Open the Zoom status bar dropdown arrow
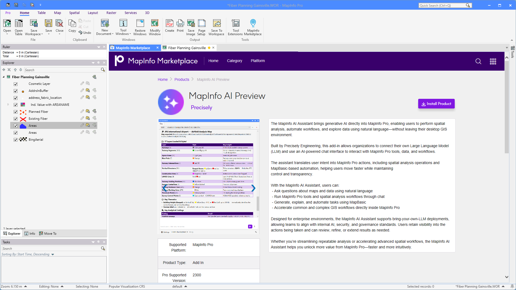Image resolution: width=516 pixels, height=290 pixels. 26,287
